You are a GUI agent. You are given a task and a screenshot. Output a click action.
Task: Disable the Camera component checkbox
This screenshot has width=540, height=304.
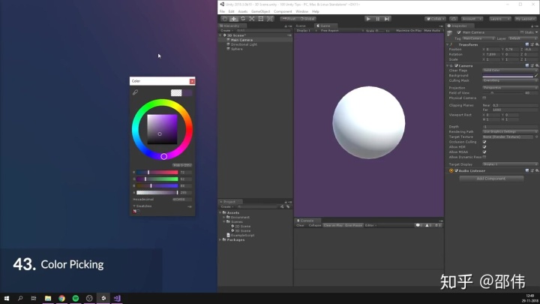coord(456,65)
